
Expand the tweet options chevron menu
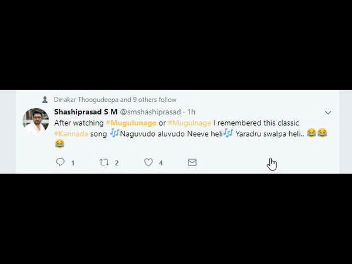[x=328, y=113]
